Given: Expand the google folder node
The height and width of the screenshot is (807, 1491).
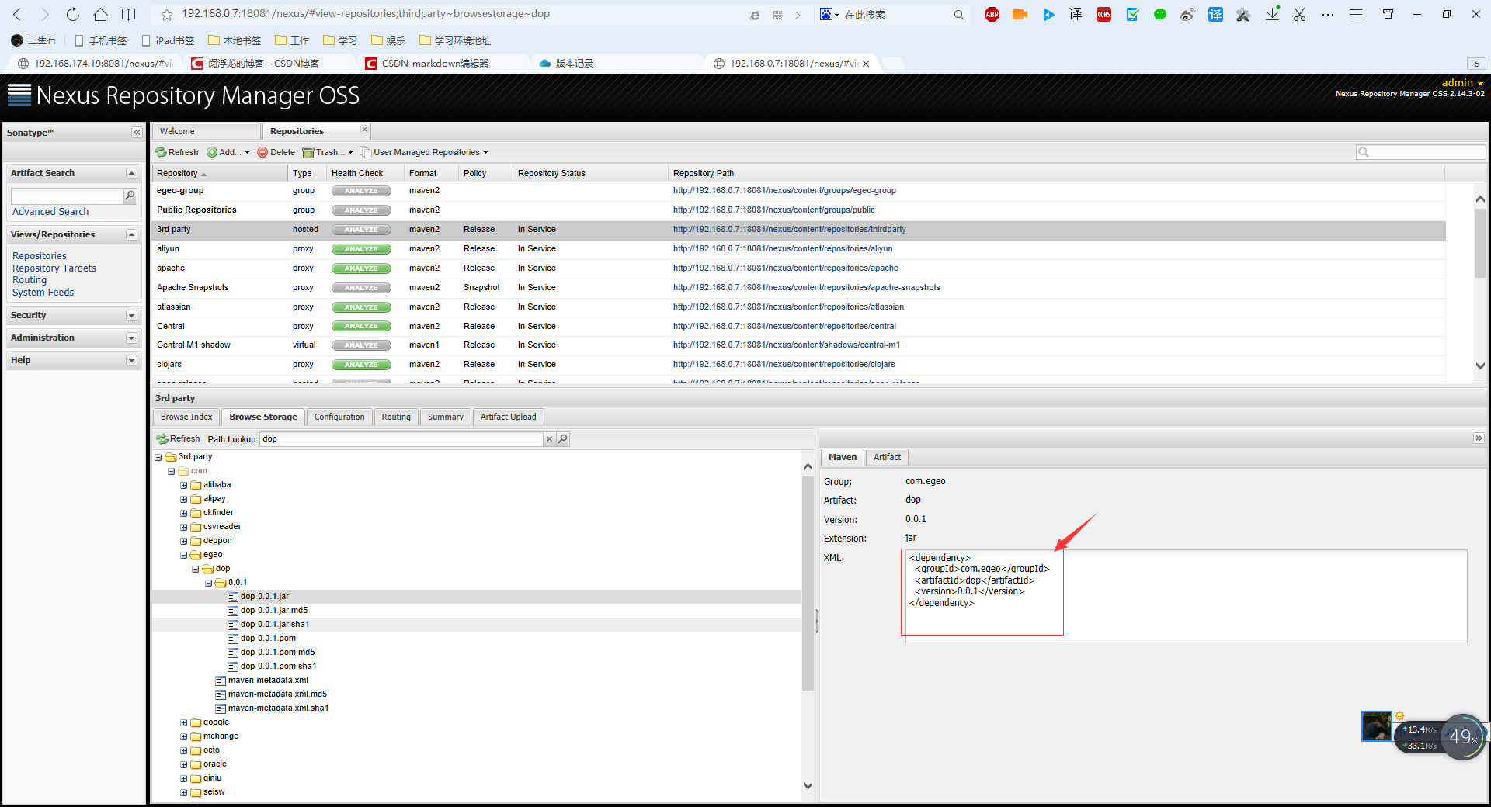Looking at the screenshot, I should pyautogui.click(x=184, y=723).
